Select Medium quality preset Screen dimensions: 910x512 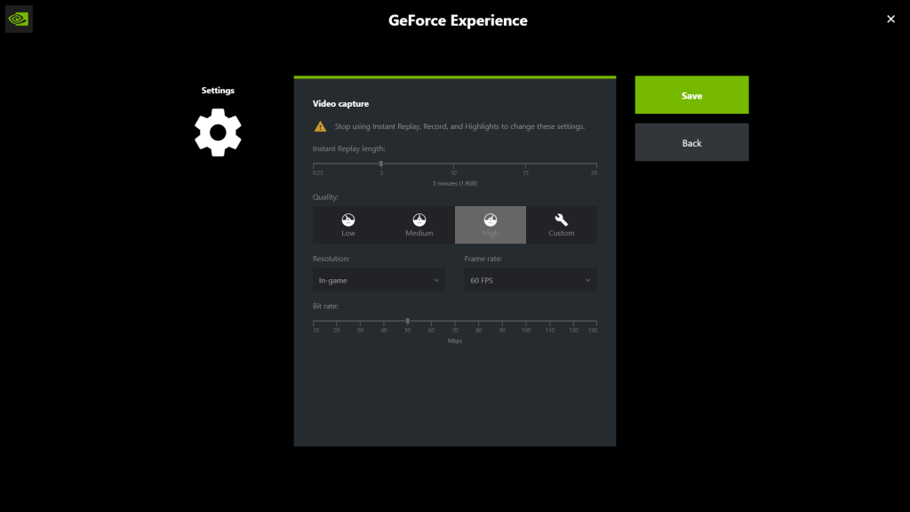click(419, 225)
